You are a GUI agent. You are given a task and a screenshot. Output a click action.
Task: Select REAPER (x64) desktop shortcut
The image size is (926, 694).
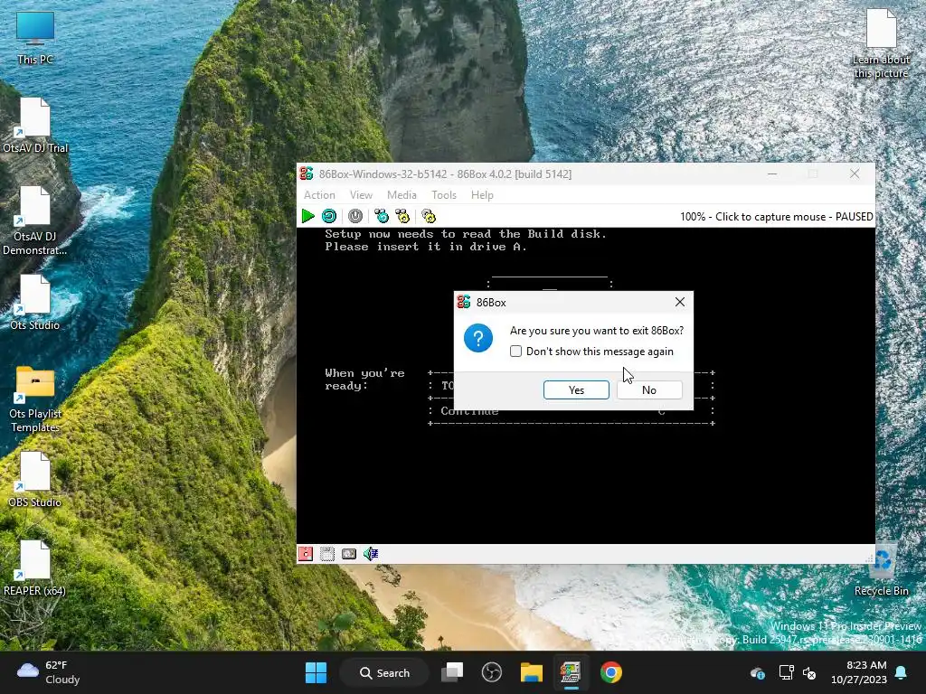[35, 568]
